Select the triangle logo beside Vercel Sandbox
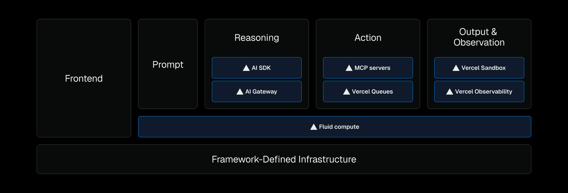Screen dimensions: 568x193 [x=456, y=68]
